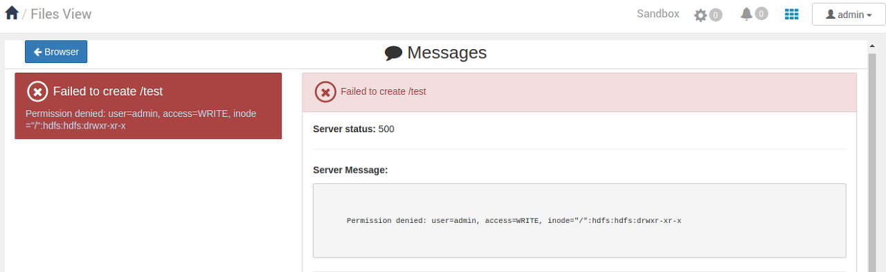Go to the Ambari home icon
This screenshot has height=272, width=886.
(12, 13)
